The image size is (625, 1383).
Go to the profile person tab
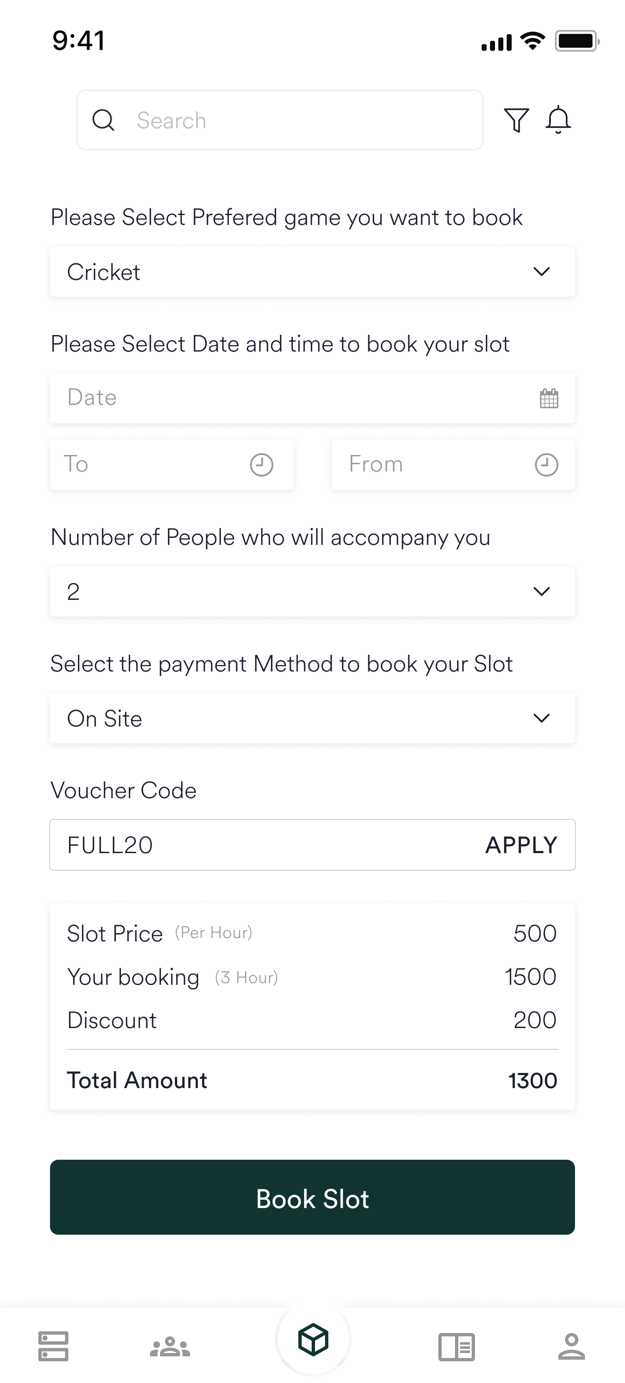click(x=571, y=1346)
